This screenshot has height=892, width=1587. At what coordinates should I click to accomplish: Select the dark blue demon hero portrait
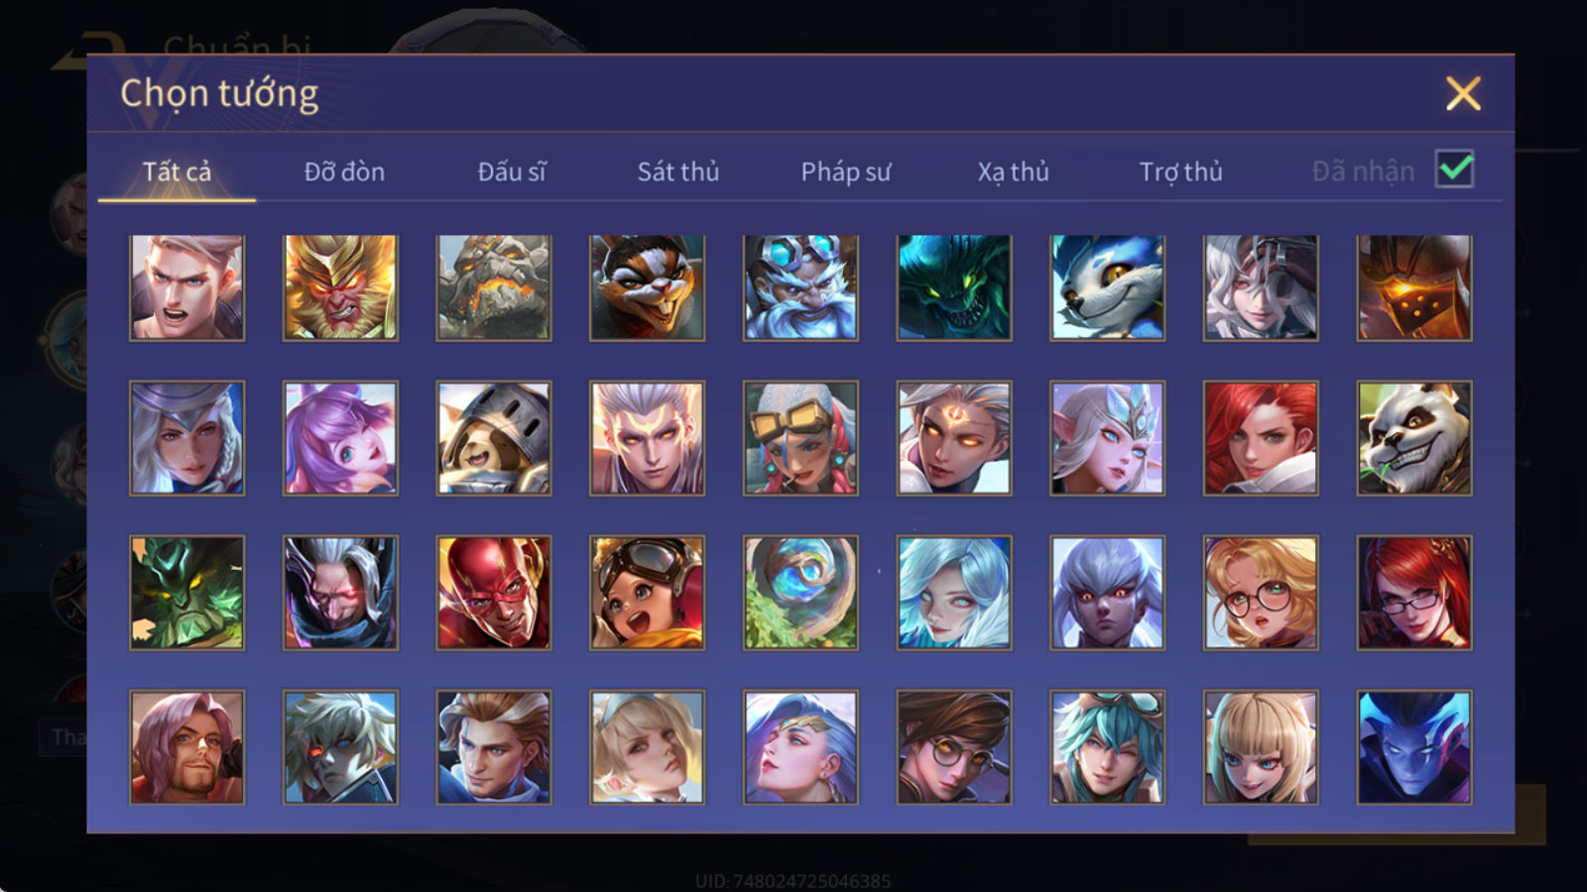point(1414,747)
